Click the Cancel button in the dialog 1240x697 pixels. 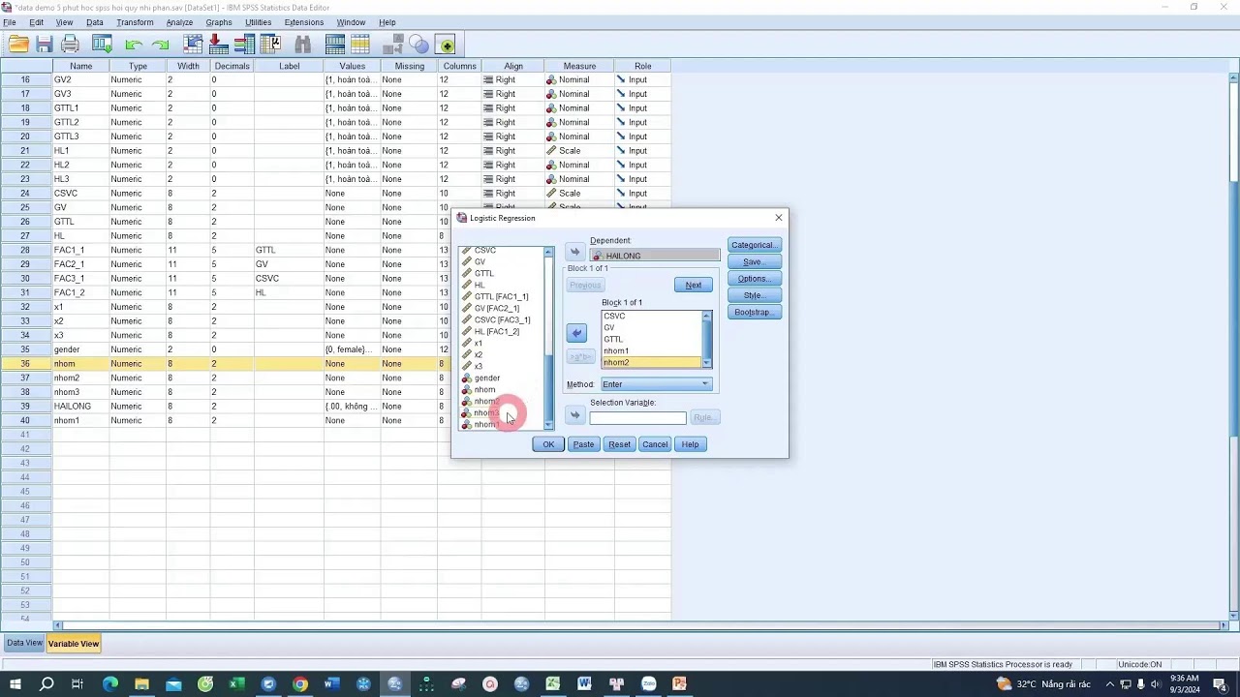[x=655, y=444]
